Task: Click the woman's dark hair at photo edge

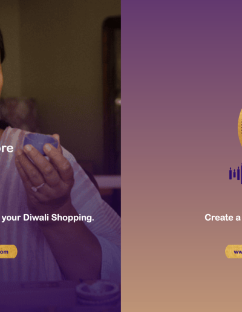Action: (x=2, y=45)
